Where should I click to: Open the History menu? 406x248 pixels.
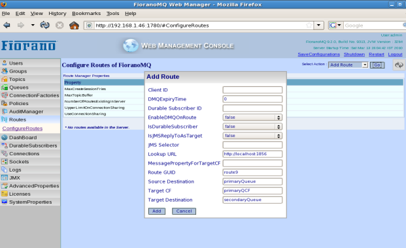point(58,14)
